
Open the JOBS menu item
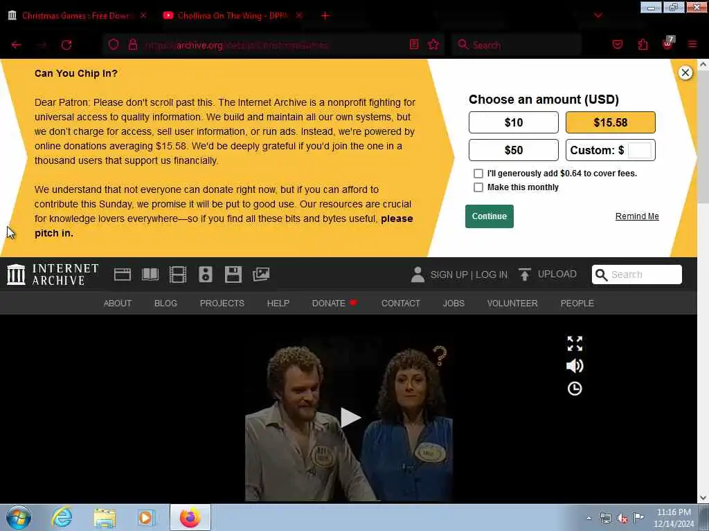(x=454, y=304)
